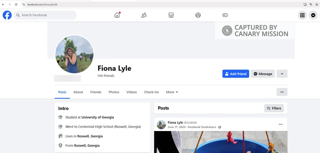Focus the Search Facebook field

coord(45,15)
